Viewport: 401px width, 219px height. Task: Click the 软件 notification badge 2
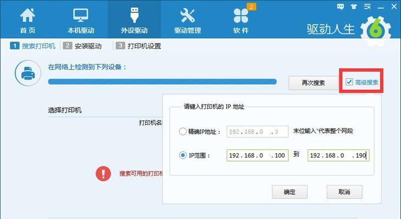(x=251, y=7)
